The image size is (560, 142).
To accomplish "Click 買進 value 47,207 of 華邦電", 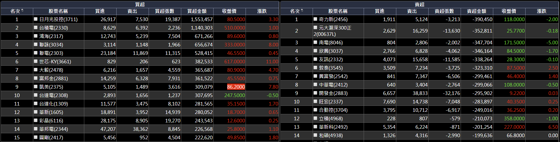I will point(108,129).
